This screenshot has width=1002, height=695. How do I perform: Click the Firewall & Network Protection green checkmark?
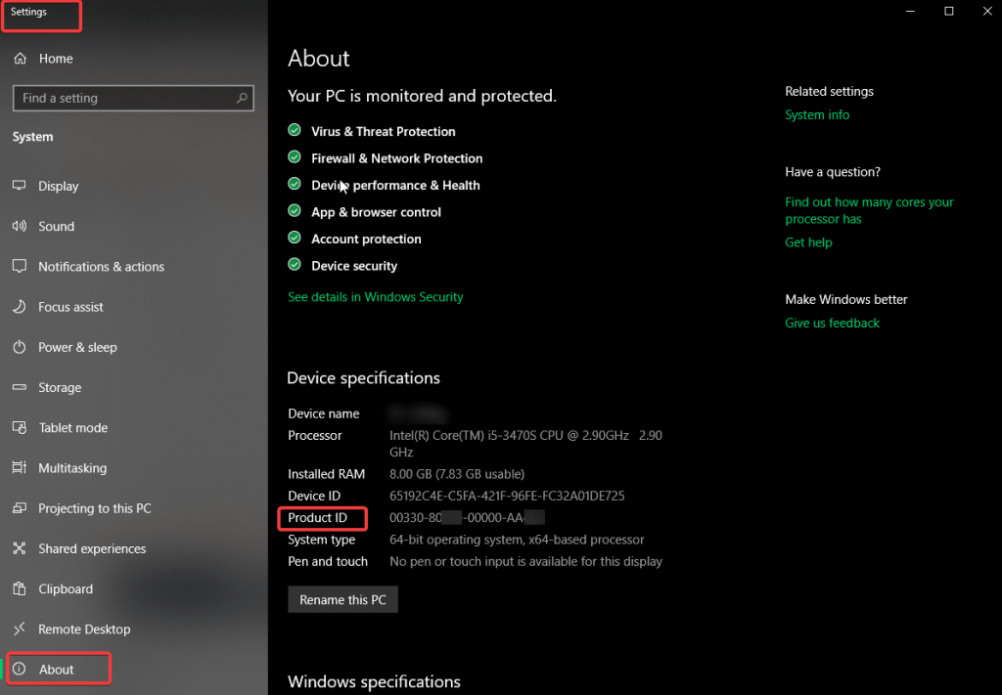coord(294,157)
